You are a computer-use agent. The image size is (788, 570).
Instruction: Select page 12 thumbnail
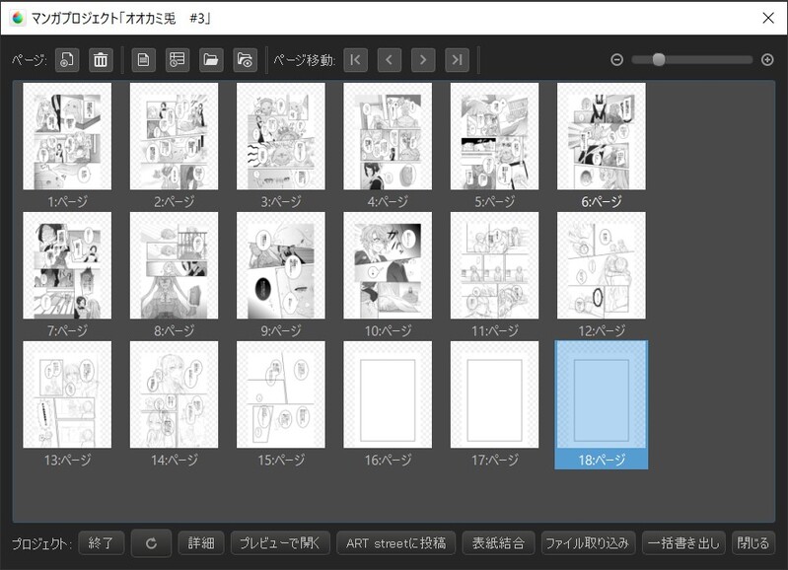pos(602,265)
